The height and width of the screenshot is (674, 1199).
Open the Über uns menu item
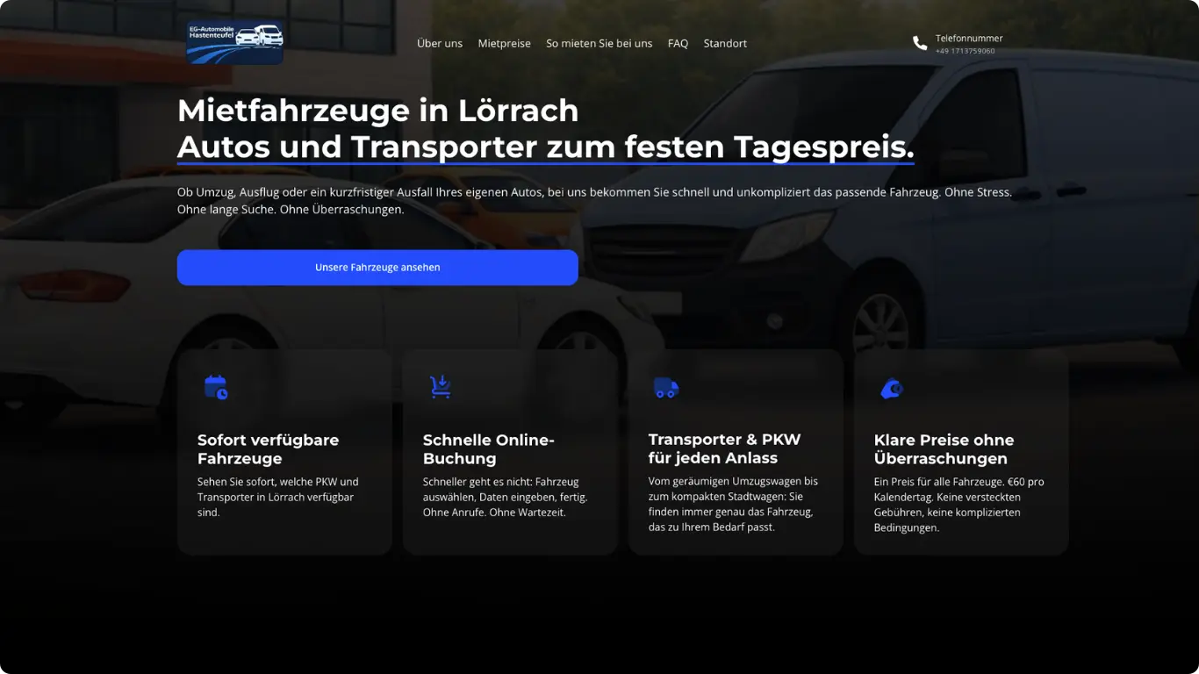point(439,43)
